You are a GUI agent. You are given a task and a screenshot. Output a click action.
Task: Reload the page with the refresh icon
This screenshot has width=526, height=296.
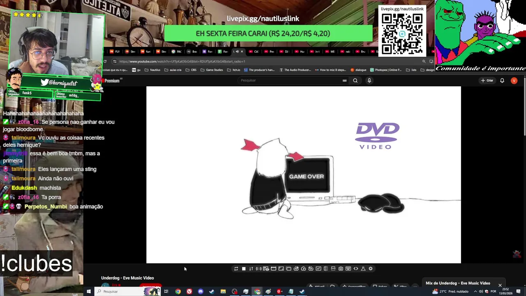(105, 61)
